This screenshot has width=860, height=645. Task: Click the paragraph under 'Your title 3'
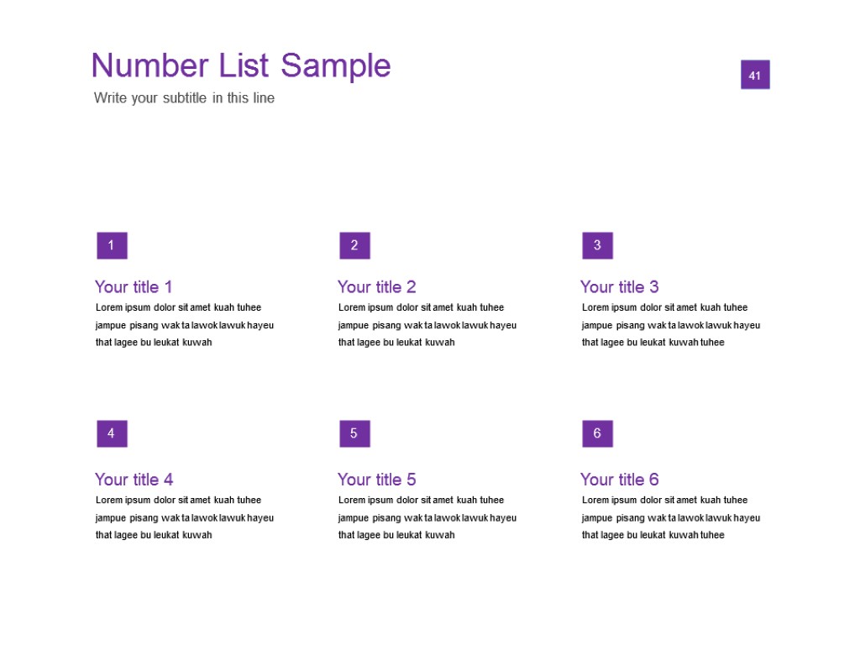click(x=670, y=325)
